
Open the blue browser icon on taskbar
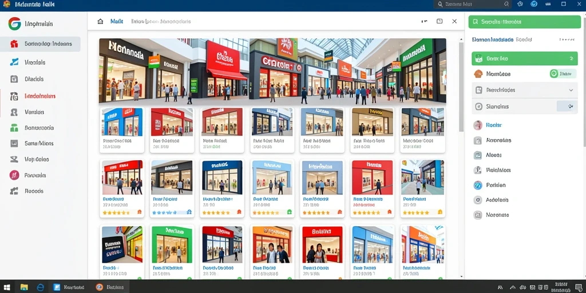[x=41, y=287]
